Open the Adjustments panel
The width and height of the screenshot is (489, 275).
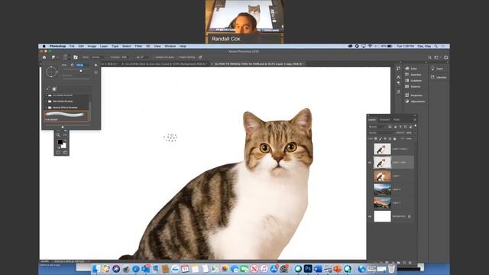[x=415, y=102]
